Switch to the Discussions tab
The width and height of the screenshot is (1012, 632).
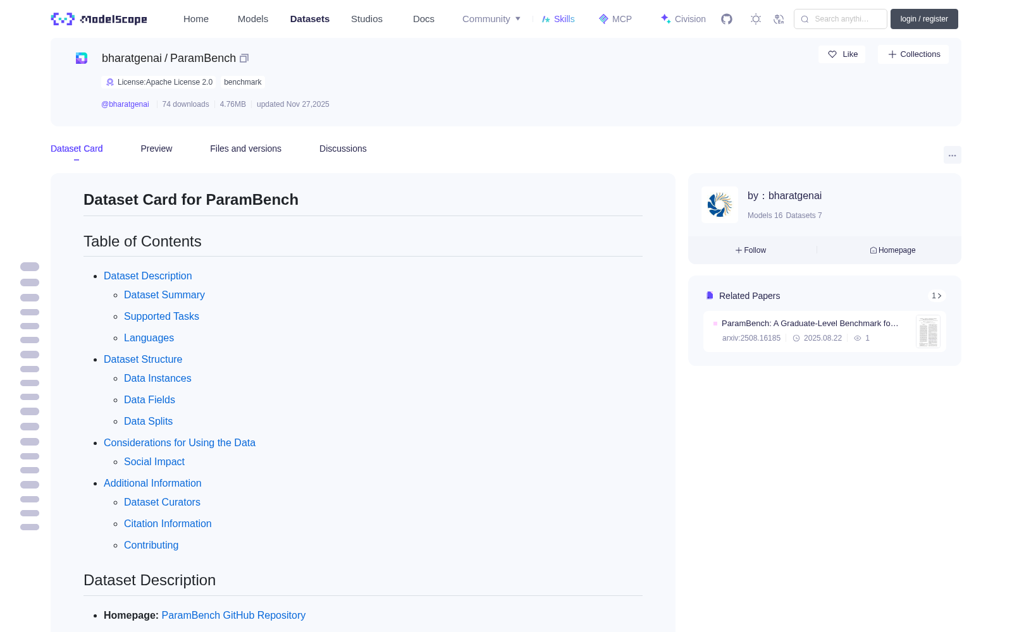point(343,149)
